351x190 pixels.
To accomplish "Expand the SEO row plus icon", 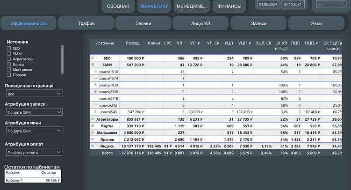I will [x=93, y=58].
